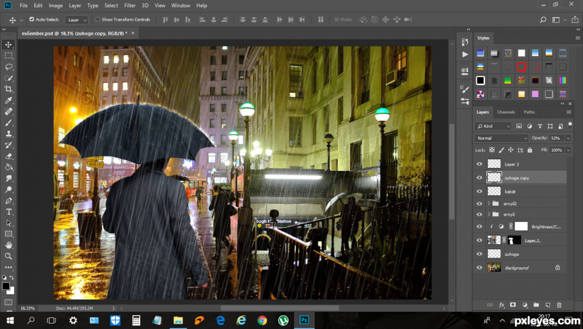Toggle the Auto-Select checkbox
This screenshot has width=583, height=329.
pos(32,20)
